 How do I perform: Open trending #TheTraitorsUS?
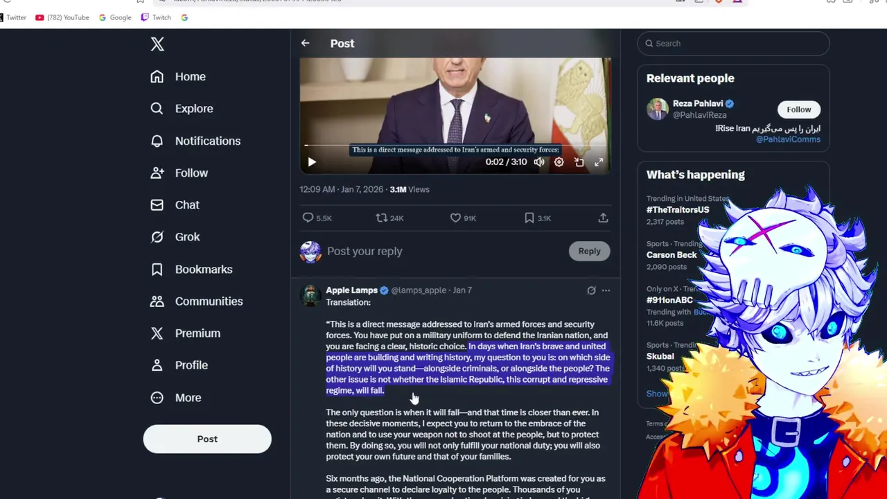point(678,209)
